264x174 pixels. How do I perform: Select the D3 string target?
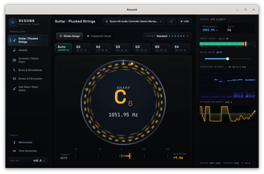pyautogui.click(x=122, y=48)
